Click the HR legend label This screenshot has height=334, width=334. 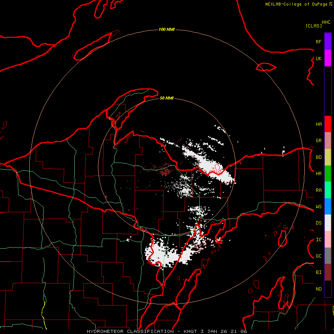pos(318,174)
